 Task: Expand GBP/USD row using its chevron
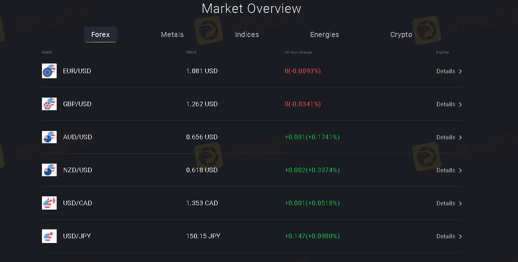(460, 104)
